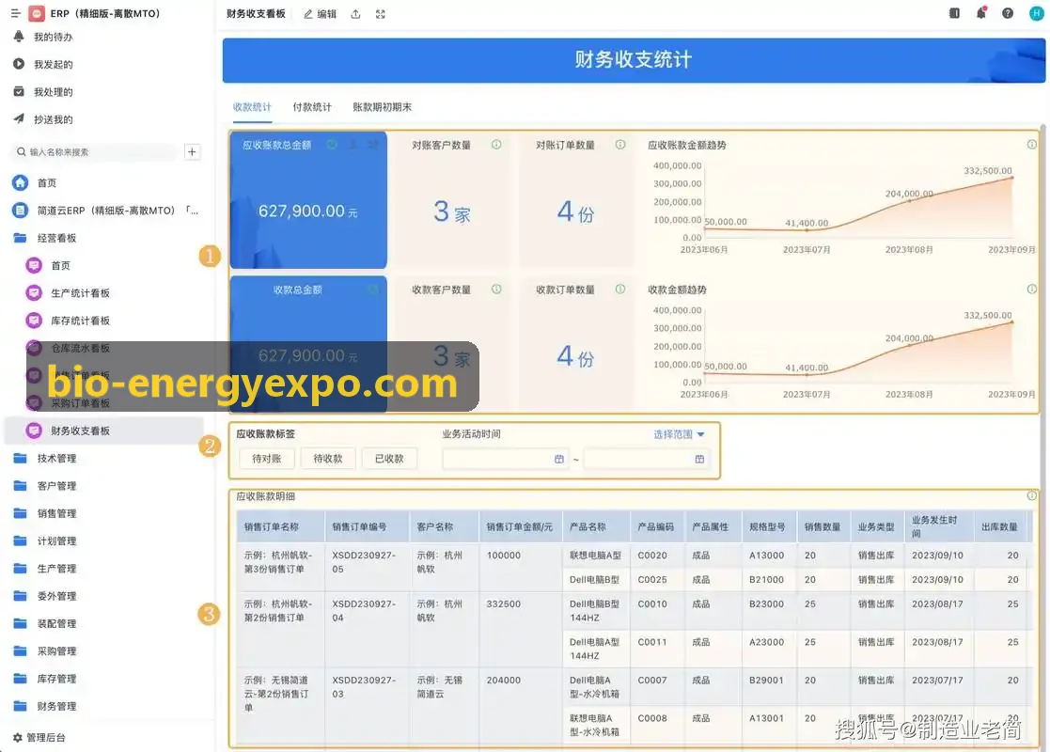Click the share/export icon in header
The image size is (1050, 752).
[x=355, y=14]
